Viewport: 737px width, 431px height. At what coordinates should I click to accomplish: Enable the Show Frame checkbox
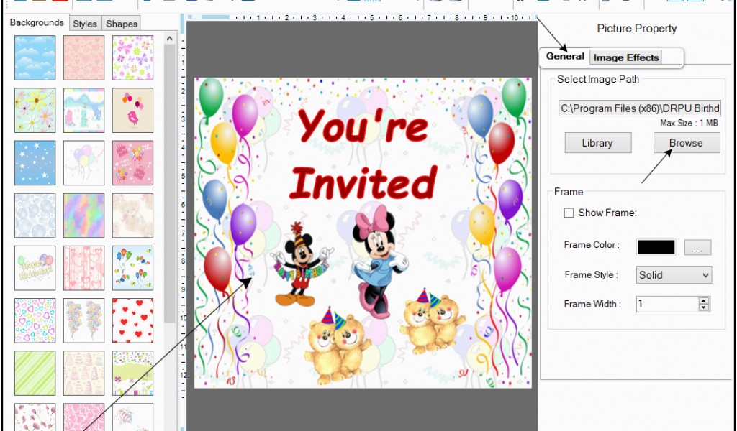click(569, 213)
